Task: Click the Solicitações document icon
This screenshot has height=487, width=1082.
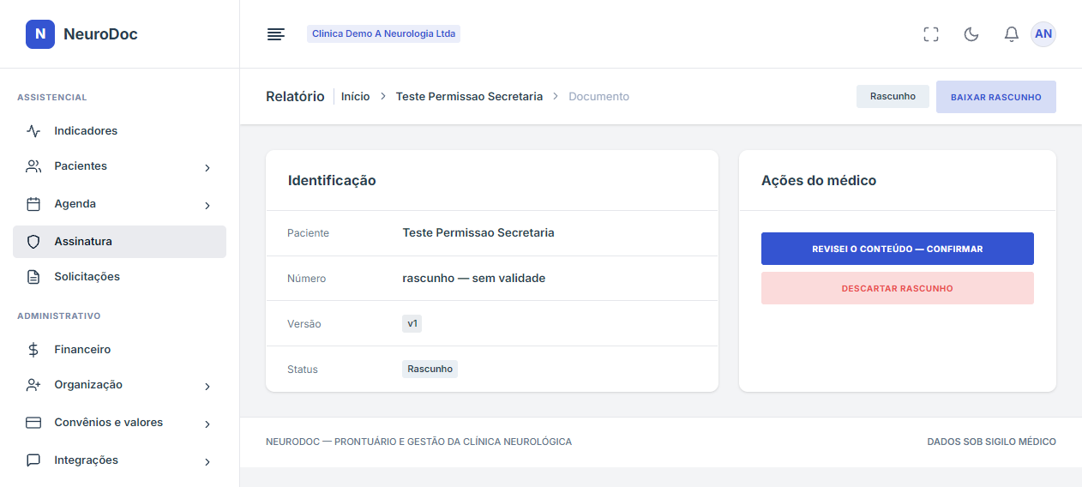Action: 33,277
